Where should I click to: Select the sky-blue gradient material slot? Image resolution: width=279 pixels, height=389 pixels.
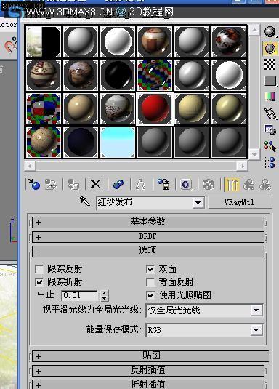118,142
